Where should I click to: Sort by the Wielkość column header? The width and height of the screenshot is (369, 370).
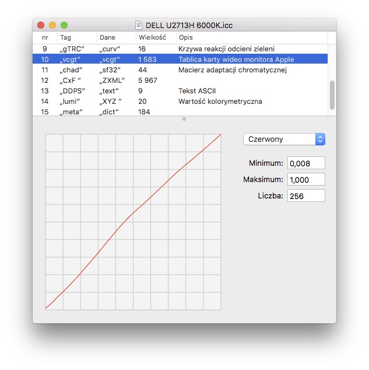[156, 37]
